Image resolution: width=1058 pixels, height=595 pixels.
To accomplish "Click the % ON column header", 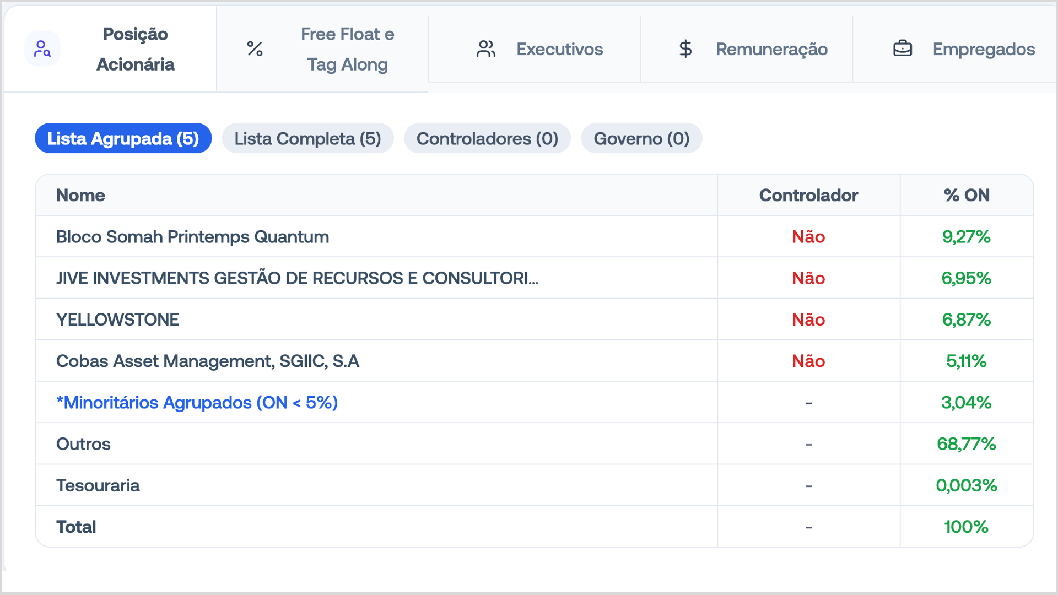I will [x=967, y=195].
